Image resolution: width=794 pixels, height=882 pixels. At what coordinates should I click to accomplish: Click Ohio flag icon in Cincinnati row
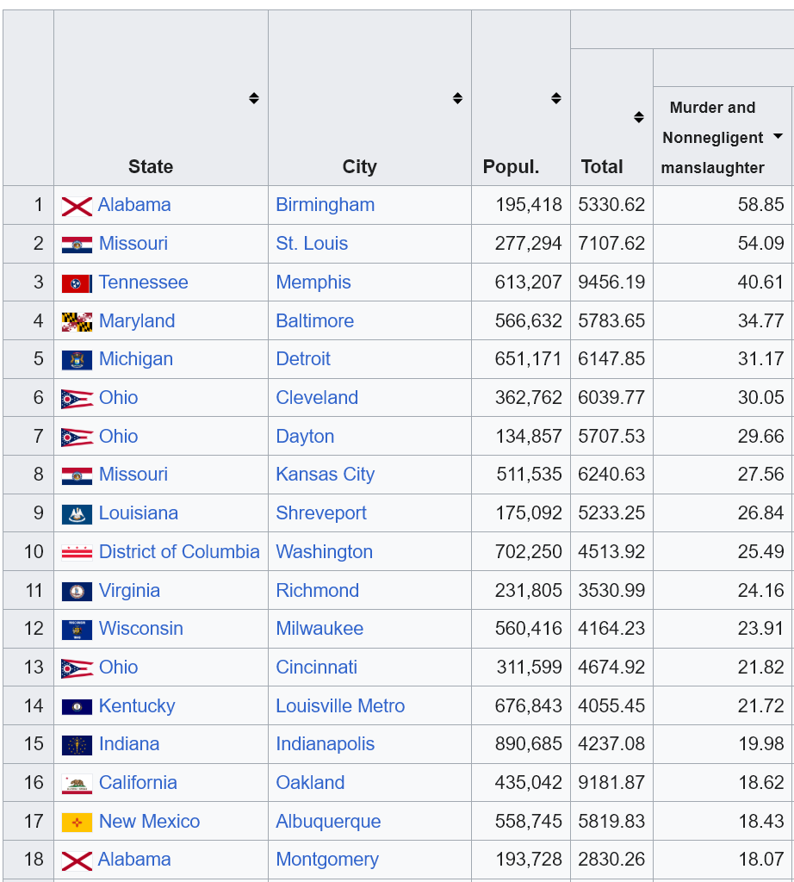tap(77, 668)
